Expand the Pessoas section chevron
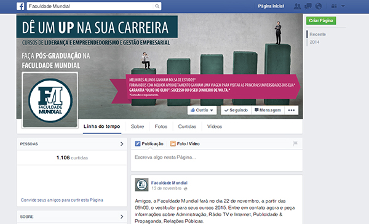Image resolution: width=369 pixels, height=224 pixels. pyautogui.click(x=122, y=144)
